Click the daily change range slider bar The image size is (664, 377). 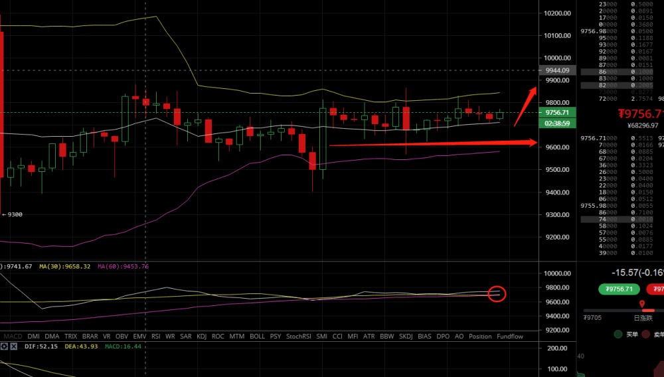(x=623, y=310)
